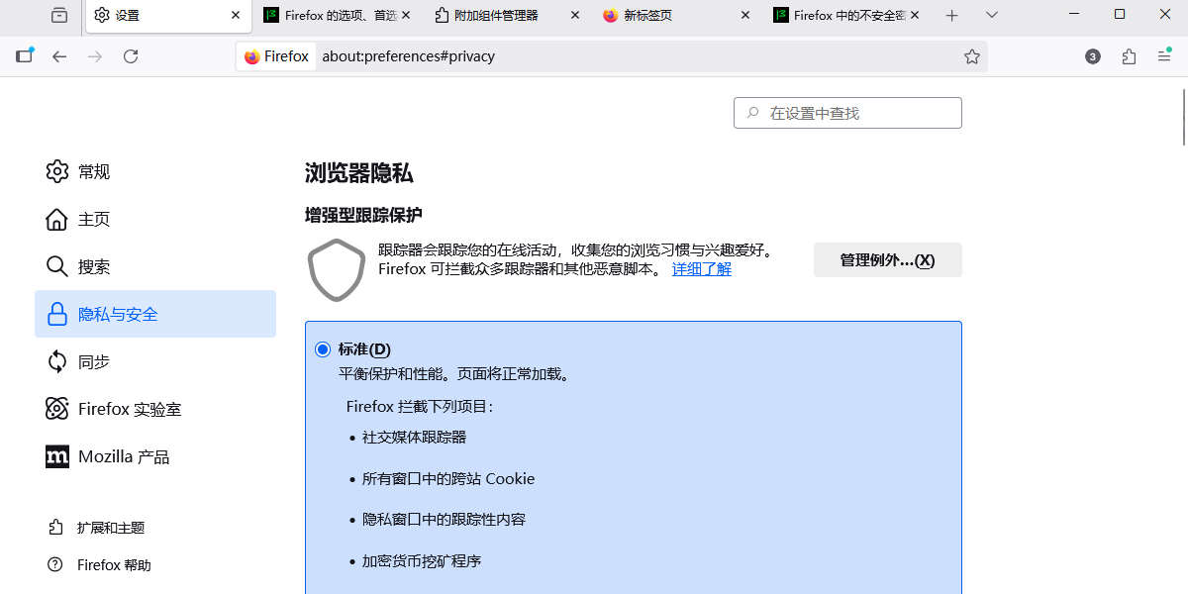Open Mozilla 产品 category
The width and height of the screenshot is (1188, 594).
pos(155,456)
